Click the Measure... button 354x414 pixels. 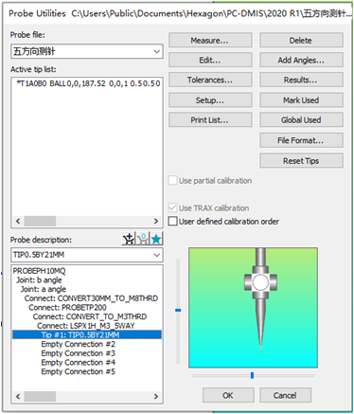pos(210,40)
